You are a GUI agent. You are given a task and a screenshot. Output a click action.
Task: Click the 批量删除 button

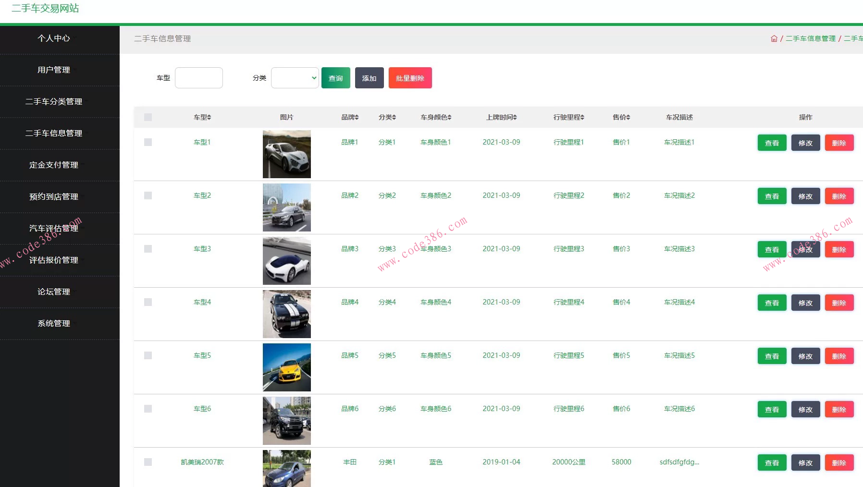[410, 78]
